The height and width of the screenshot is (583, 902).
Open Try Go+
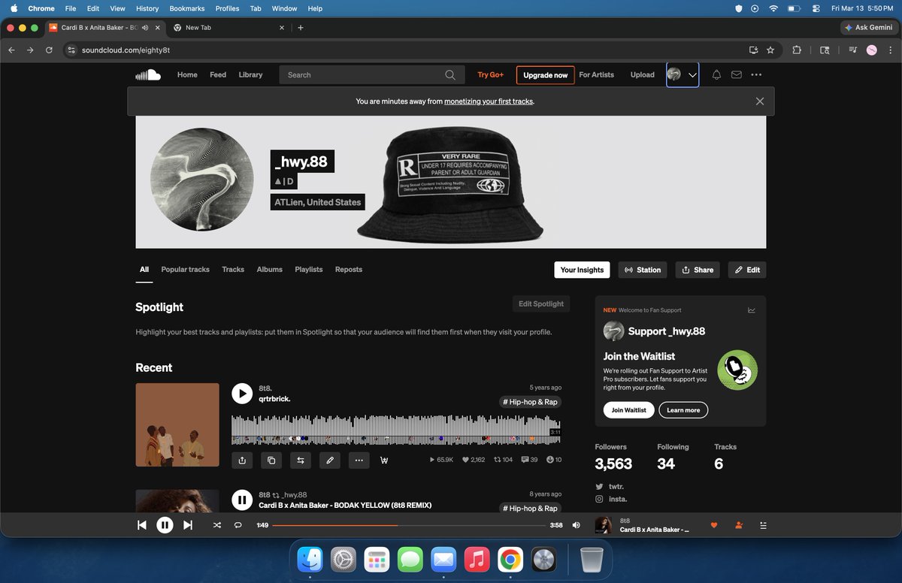click(x=490, y=75)
